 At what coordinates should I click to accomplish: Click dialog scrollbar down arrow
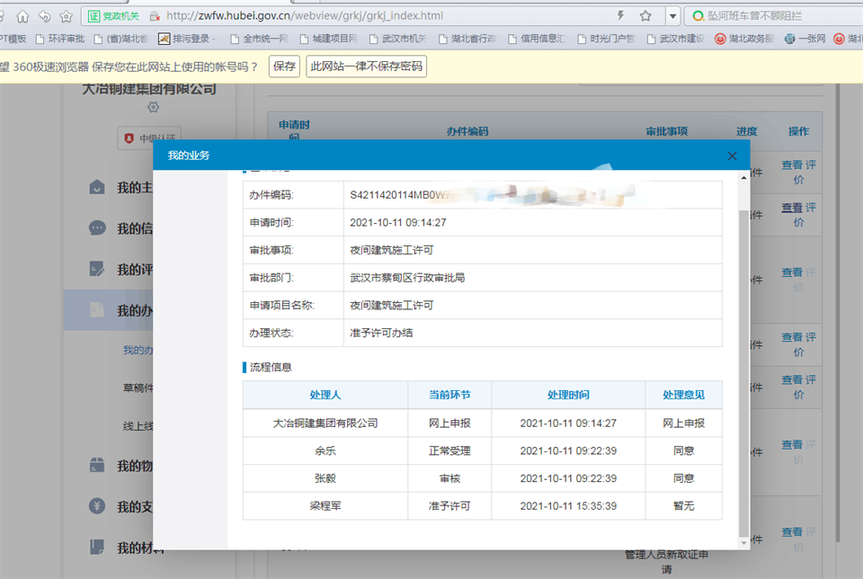[743, 543]
